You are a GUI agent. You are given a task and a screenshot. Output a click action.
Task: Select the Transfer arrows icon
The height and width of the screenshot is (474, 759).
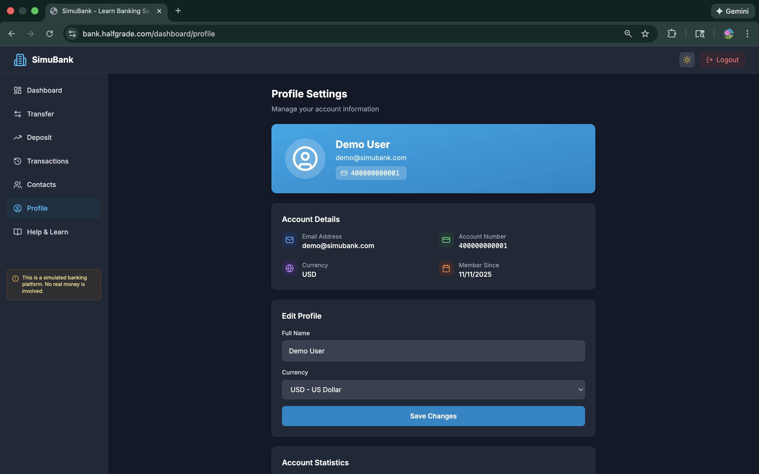(18, 114)
